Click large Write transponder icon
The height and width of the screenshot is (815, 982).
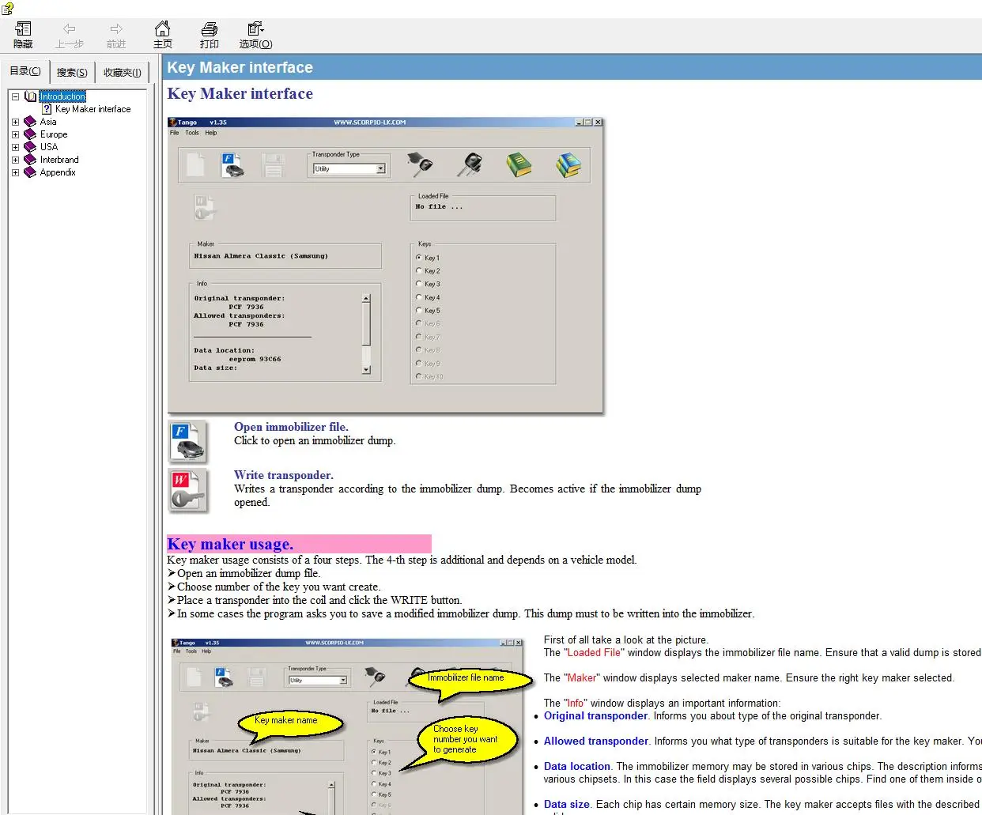pyautogui.click(x=188, y=490)
